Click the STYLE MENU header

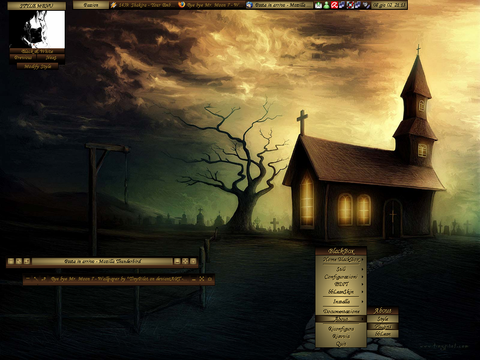tap(37, 6)
